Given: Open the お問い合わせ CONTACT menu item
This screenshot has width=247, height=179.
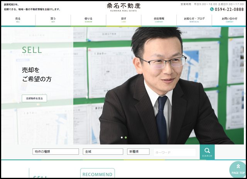Looking at the screenshot, I should (230, 20).
